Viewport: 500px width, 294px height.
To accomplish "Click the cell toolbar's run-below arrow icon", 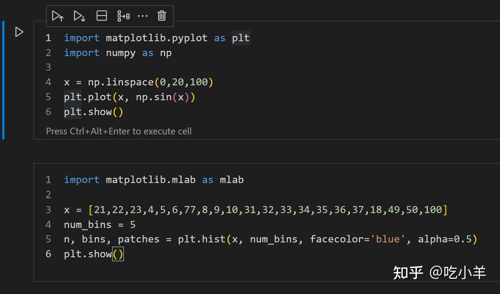I will pos(79,16).
